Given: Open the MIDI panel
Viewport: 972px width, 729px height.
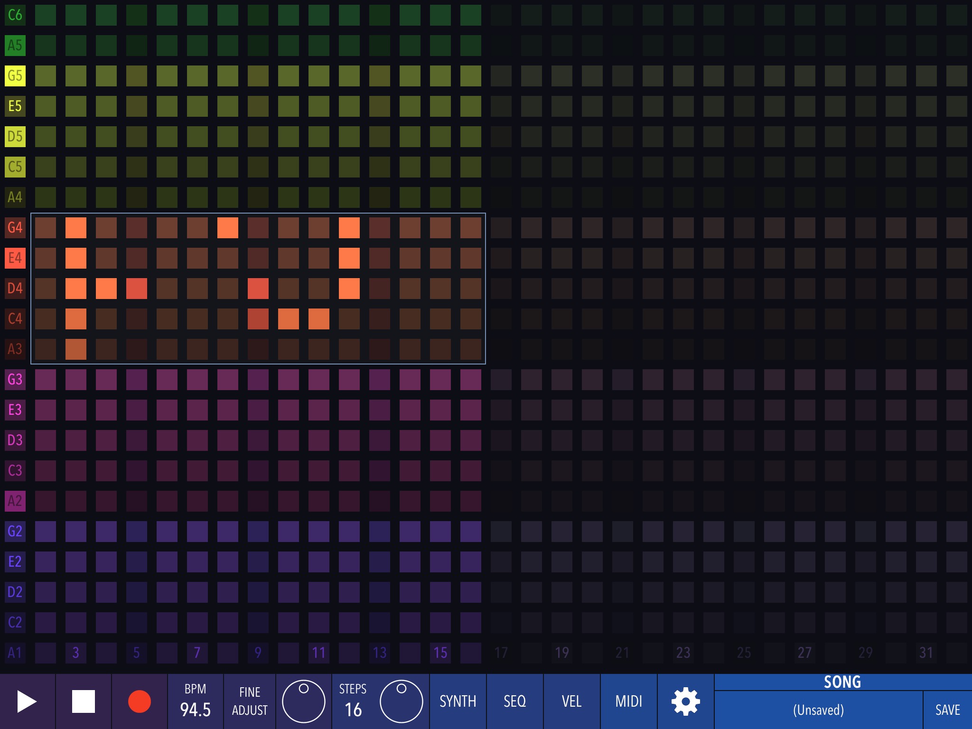Looking at the screenshot, I should click(x=629, y=701).
